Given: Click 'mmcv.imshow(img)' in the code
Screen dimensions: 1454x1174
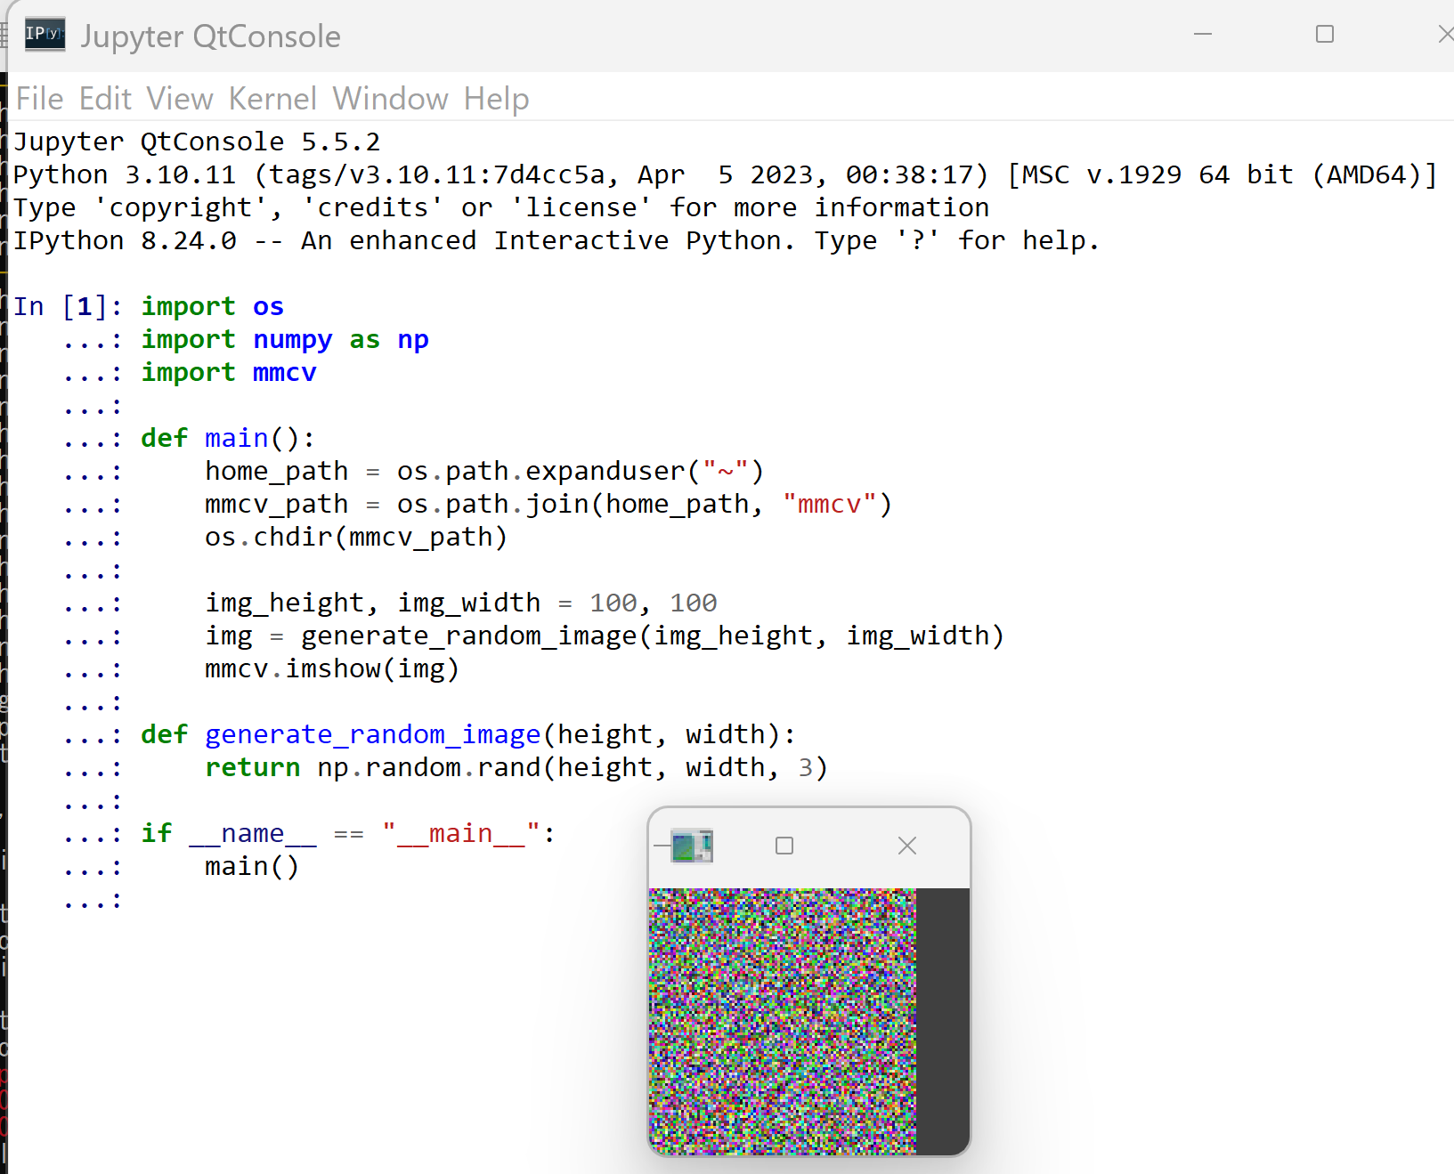Looking at the screenshot, I should [x=332, y=669].
